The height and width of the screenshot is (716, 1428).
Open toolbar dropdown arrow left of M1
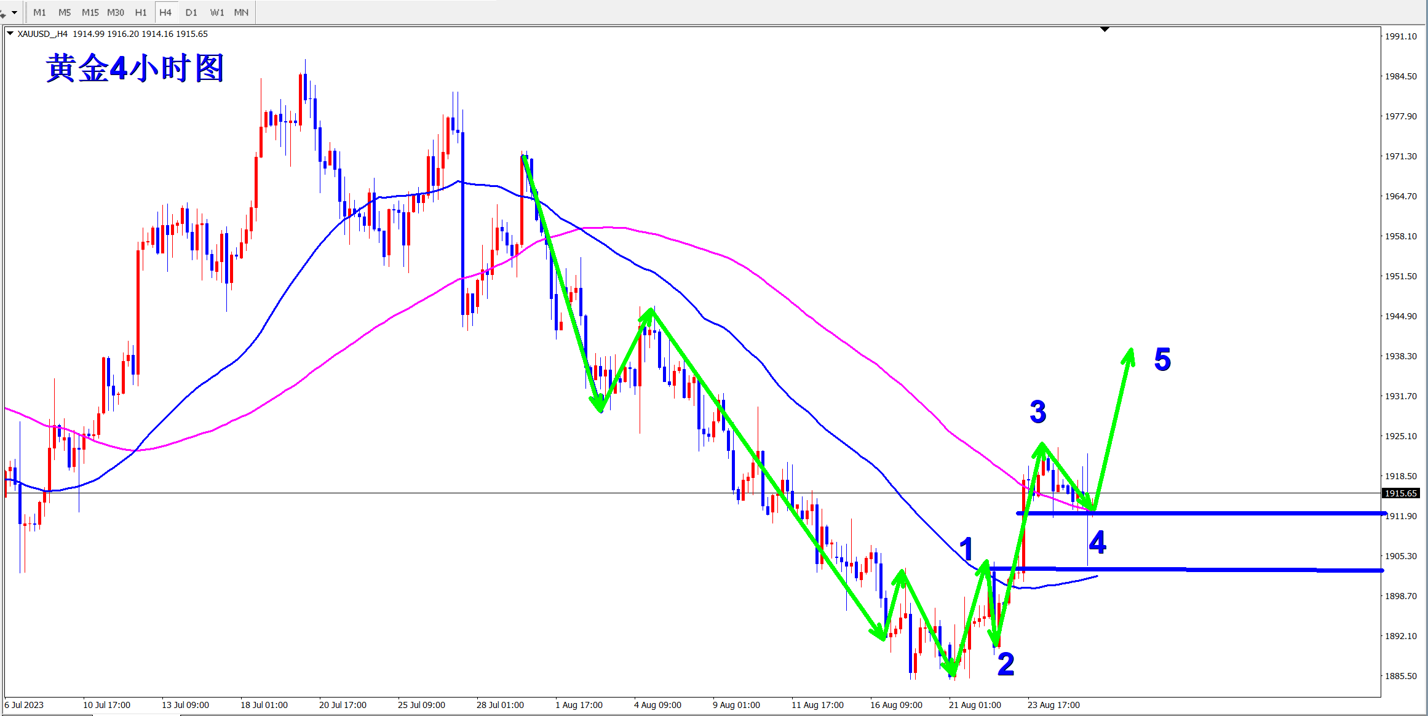pos(14,12)
